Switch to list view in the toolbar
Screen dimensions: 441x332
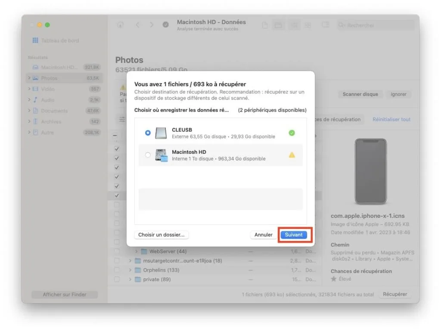tap(294, 25)
